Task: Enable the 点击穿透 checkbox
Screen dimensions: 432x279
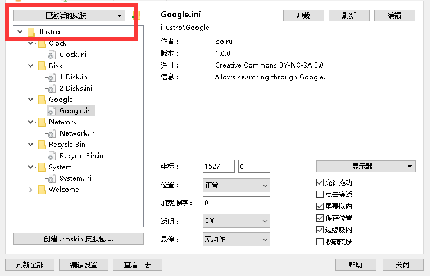Action: pyautogui.click(x=320, y=195)
